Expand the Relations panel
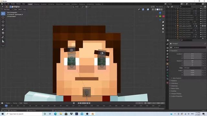 point(174,81)
